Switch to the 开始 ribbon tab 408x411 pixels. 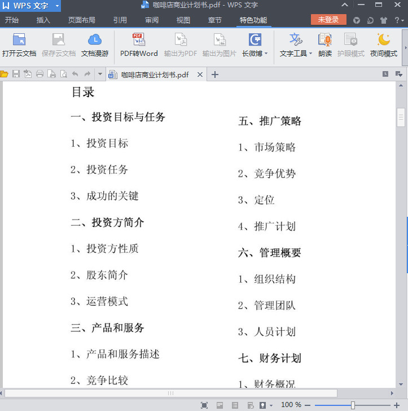click(12, 20)
